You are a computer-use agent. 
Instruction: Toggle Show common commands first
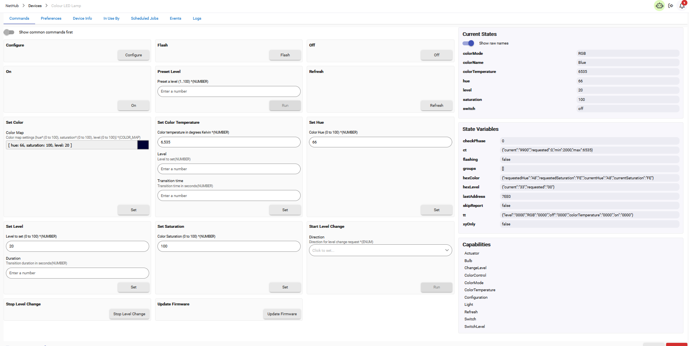[9, 32]
